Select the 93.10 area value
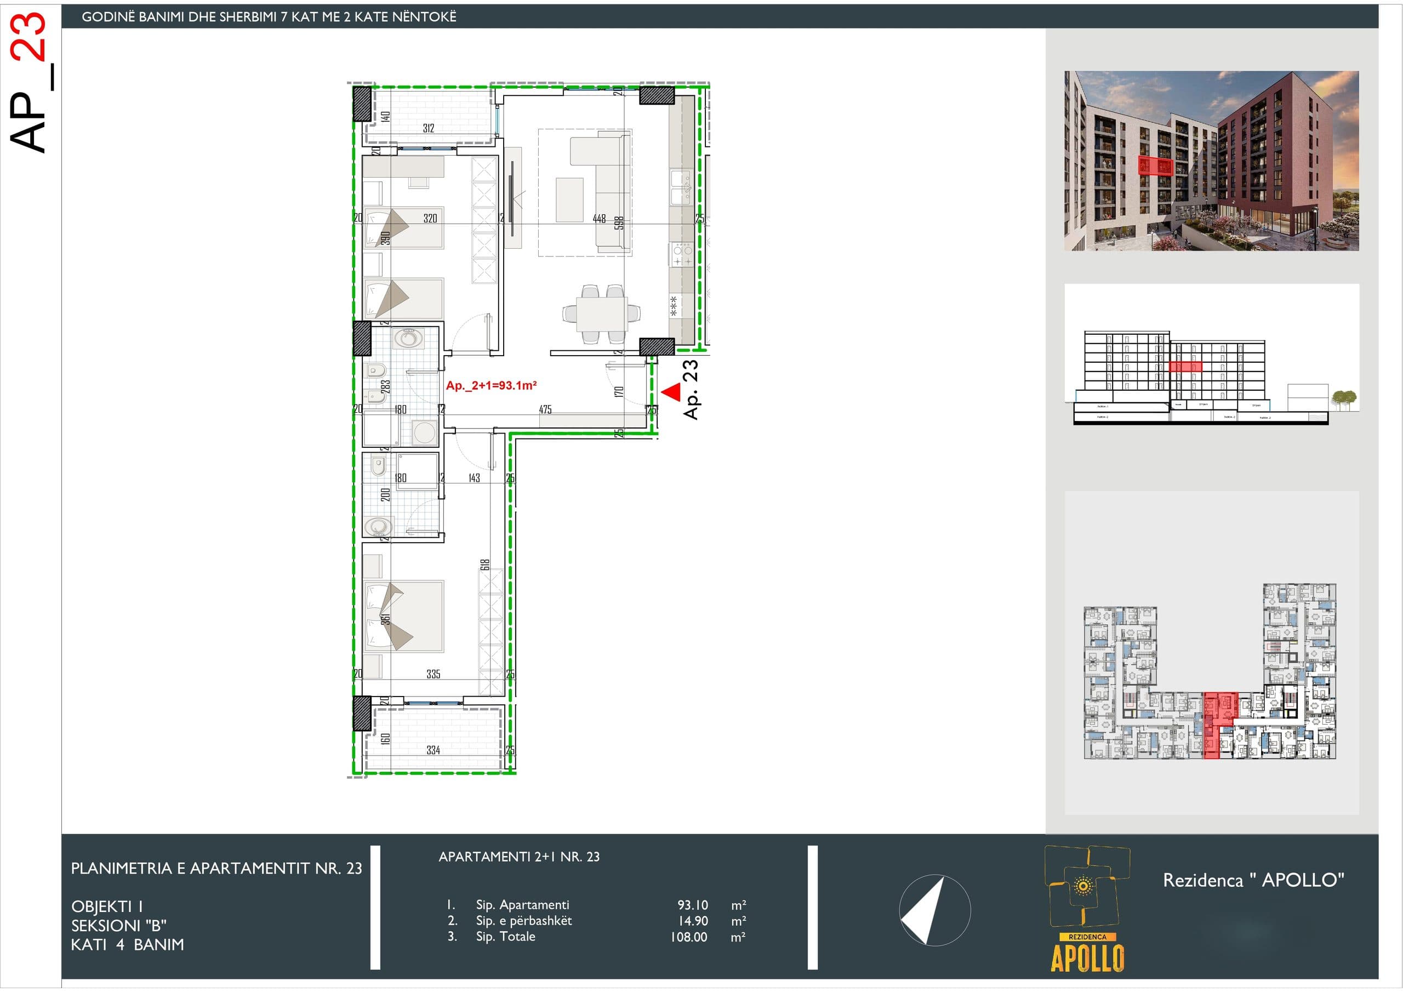 pyautogui.click(x=692, y=905)
